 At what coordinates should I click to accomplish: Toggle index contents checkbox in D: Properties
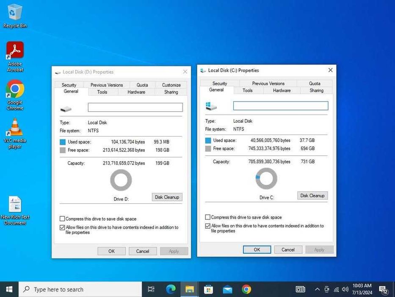click(62, 227)
